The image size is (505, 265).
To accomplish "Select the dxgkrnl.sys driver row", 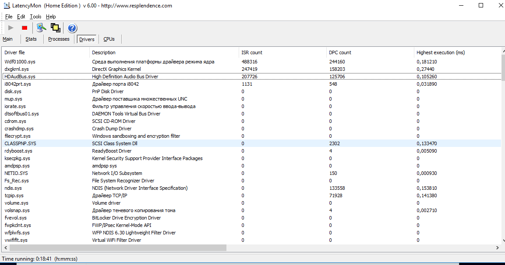I will tap(17, 69).
